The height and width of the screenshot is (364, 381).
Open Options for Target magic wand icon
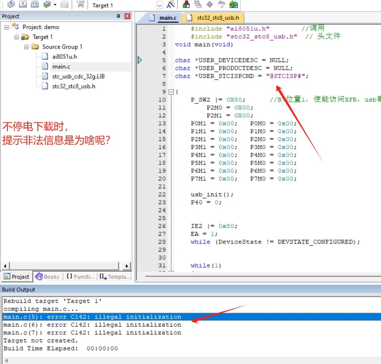[x=171, y=5]
